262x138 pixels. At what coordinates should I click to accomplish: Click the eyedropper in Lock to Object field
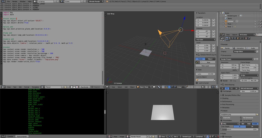[x=214, y=80]
